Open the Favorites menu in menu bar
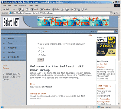This screenshot has height=109, width=121. [23, 5]
